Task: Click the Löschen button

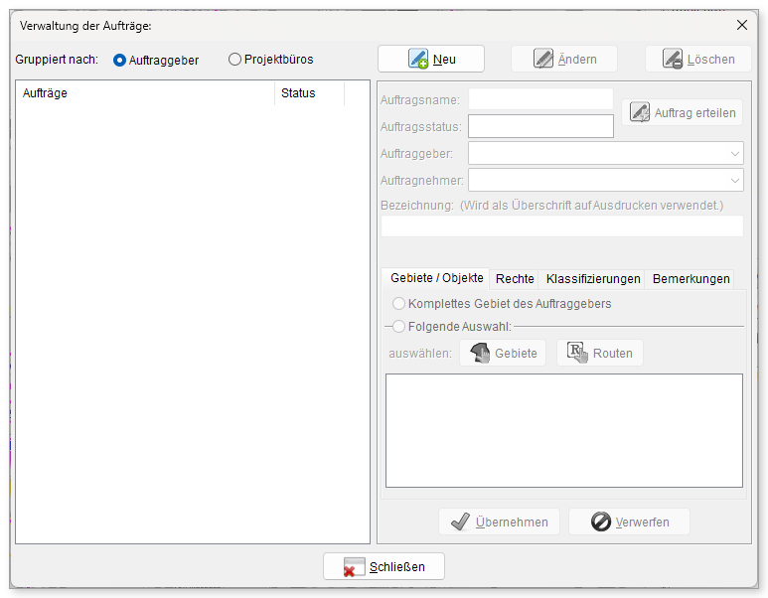Action: coord(698,59)
